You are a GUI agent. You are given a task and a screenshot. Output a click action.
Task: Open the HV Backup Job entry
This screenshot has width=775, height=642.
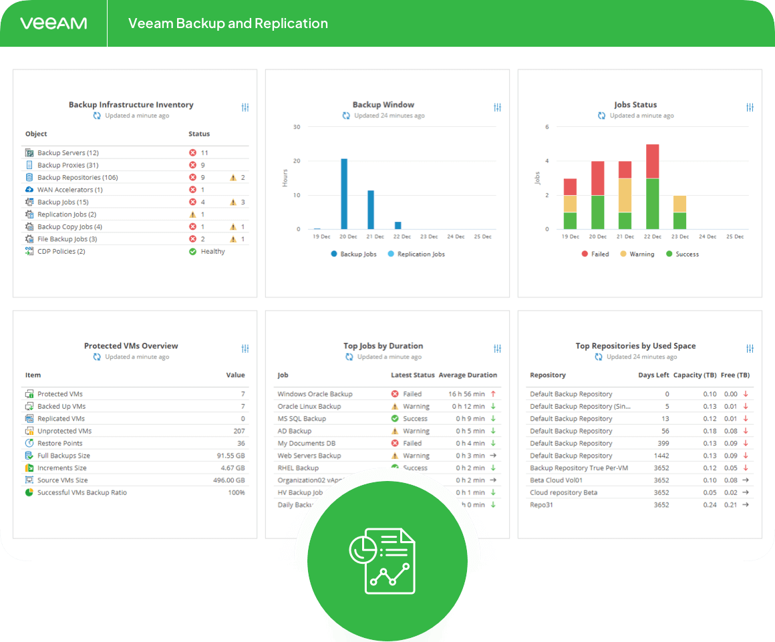300,493
